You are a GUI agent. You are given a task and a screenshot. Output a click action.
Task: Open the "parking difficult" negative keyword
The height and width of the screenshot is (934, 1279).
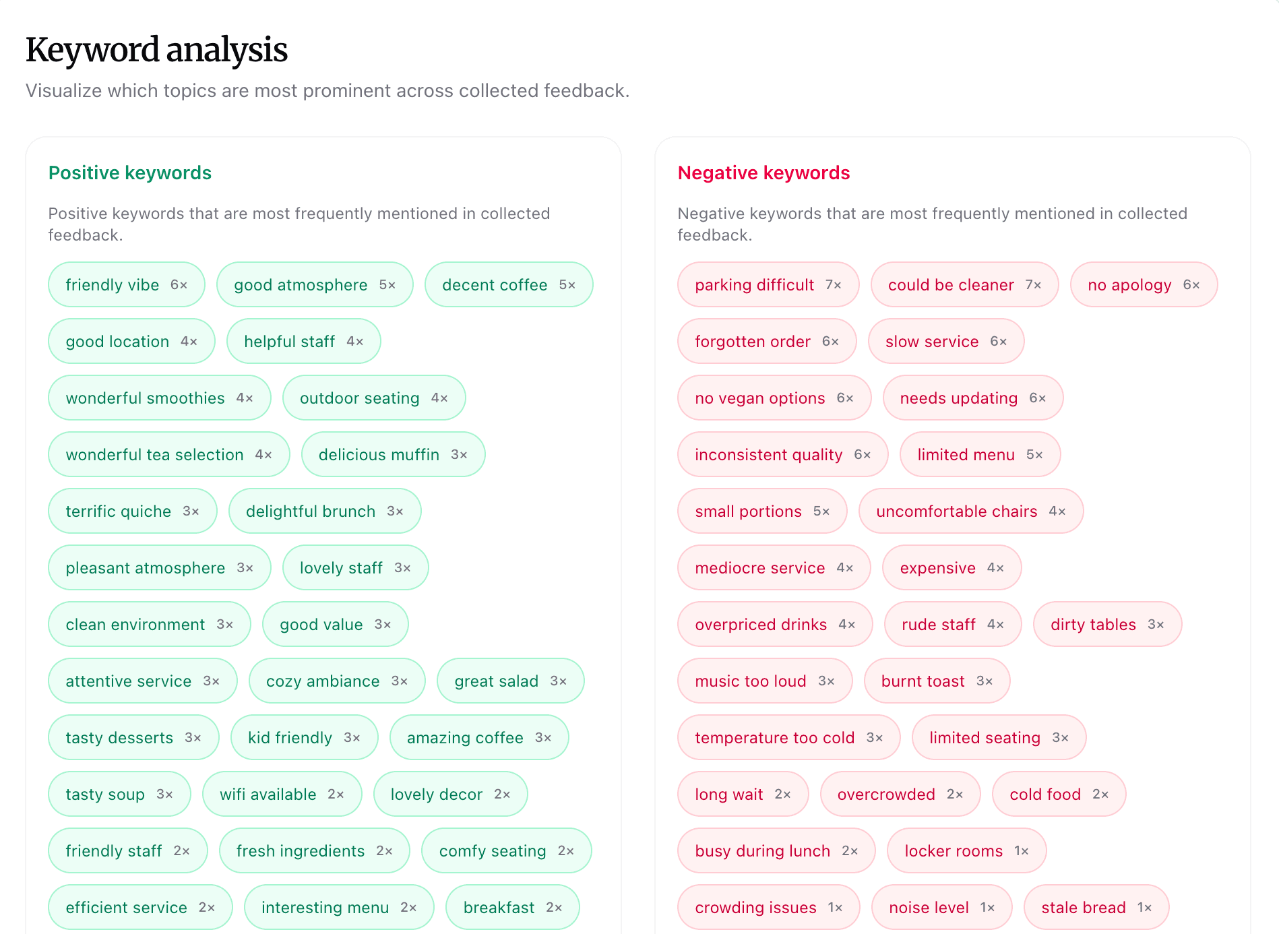click(768, 284)
